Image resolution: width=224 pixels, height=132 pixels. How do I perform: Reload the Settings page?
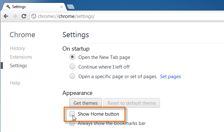[24, 16]
